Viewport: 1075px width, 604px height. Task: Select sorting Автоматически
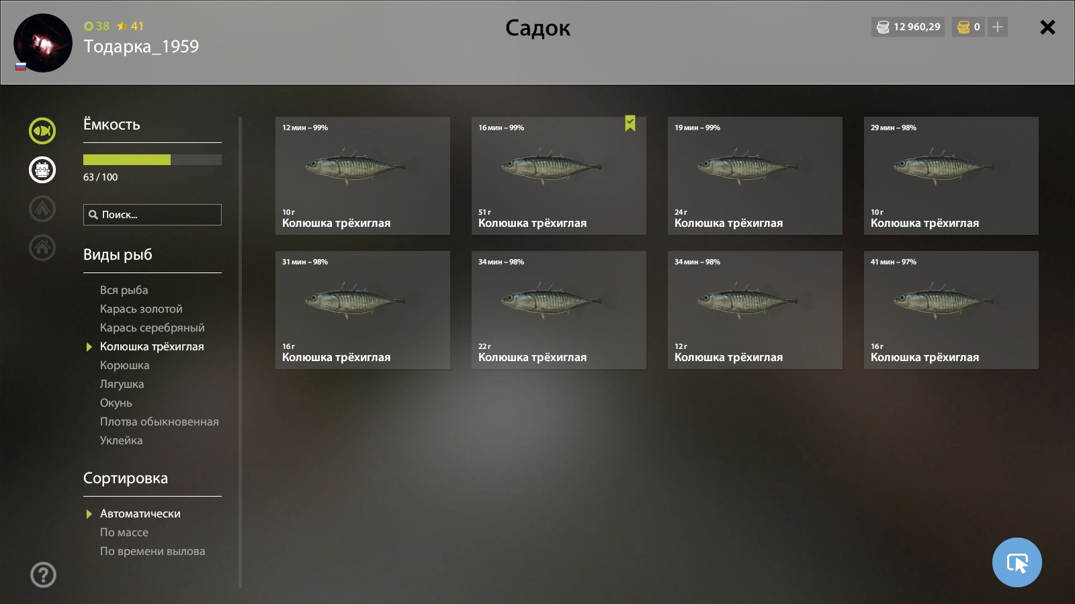click(x=140, y=513)
